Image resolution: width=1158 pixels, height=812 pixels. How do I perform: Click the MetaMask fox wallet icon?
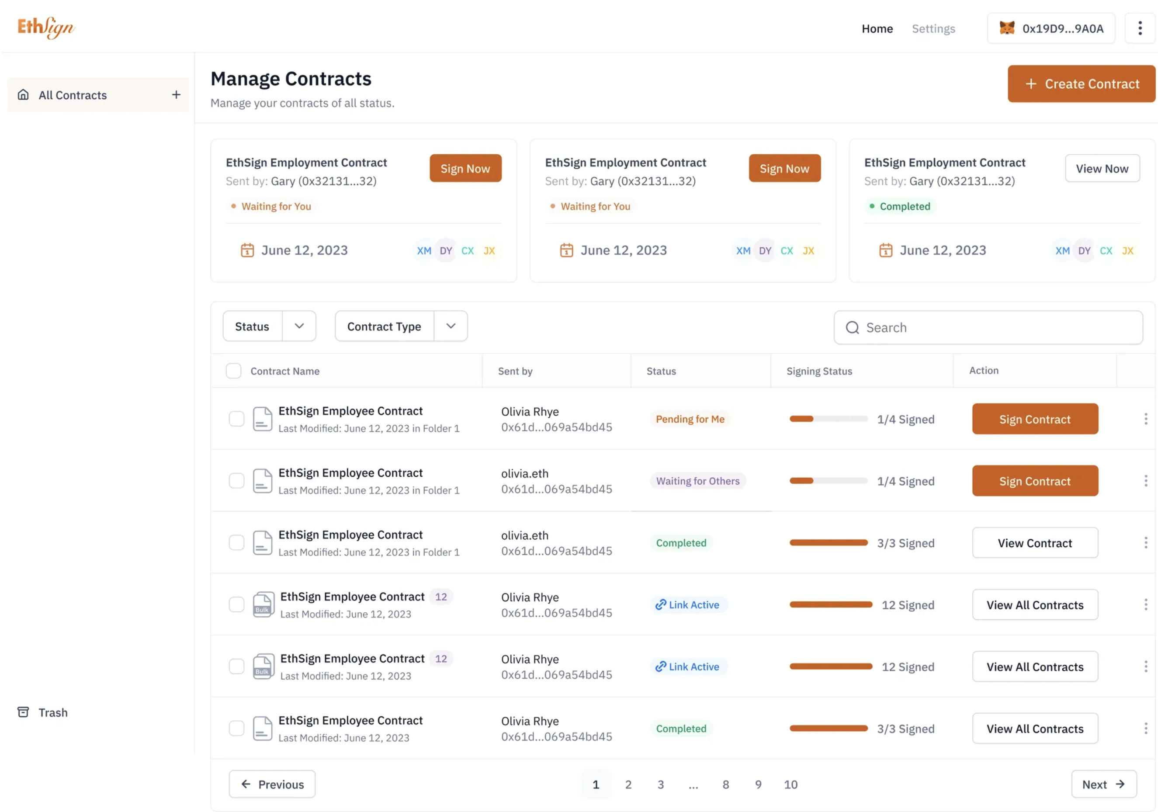[x=1007, y=28]
